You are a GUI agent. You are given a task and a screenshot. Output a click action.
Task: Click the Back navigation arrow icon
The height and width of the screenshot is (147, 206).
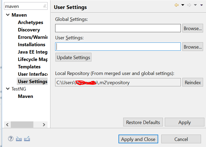tap(177, 5)
